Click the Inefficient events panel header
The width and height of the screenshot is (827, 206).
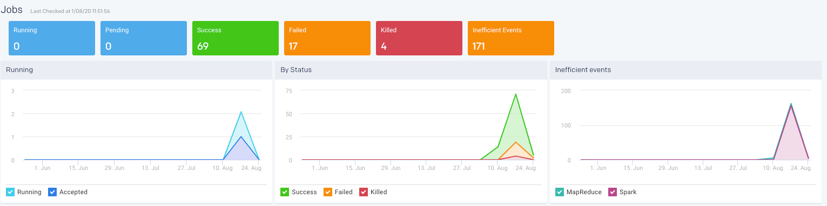[x=685, y=70]
